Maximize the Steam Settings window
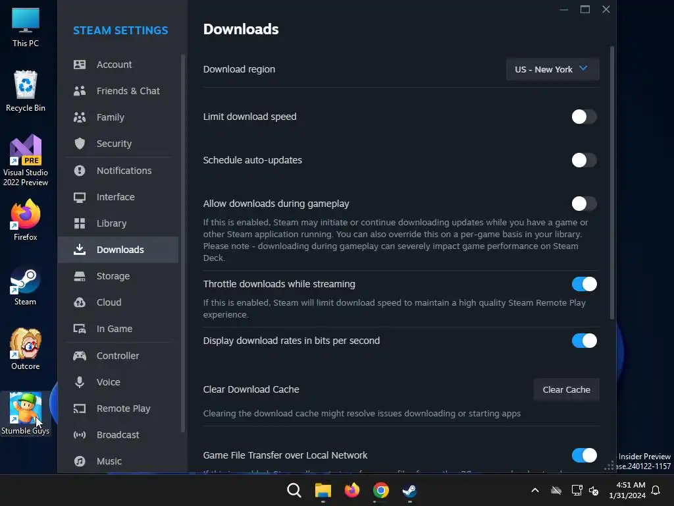This screenshot has height=506, width=674. pyautogui.click(x=585, y=9)
